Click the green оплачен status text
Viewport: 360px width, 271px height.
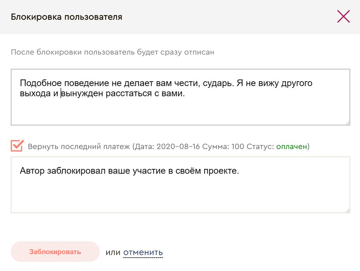(291, 147)
